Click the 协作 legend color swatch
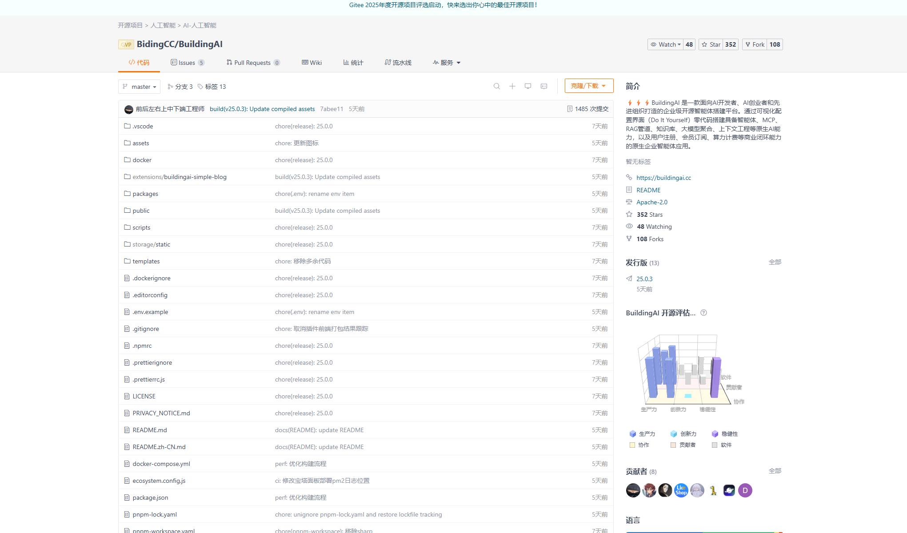Viewport: 907px width, 533px height. pos(632,445)
